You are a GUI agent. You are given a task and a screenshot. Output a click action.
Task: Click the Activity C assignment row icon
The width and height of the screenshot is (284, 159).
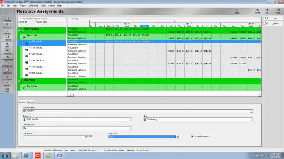(27, 56)
